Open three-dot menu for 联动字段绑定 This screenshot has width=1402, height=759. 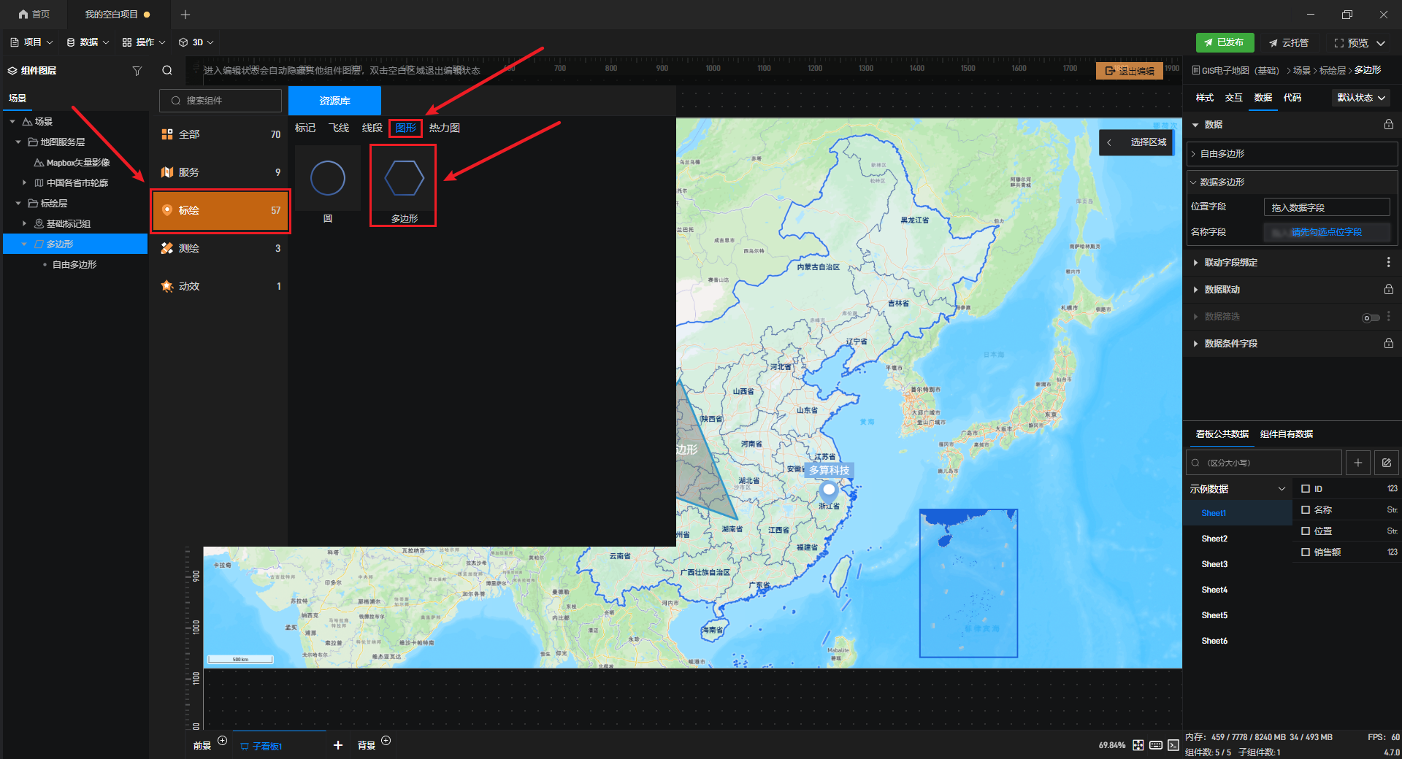[1388, 263]
